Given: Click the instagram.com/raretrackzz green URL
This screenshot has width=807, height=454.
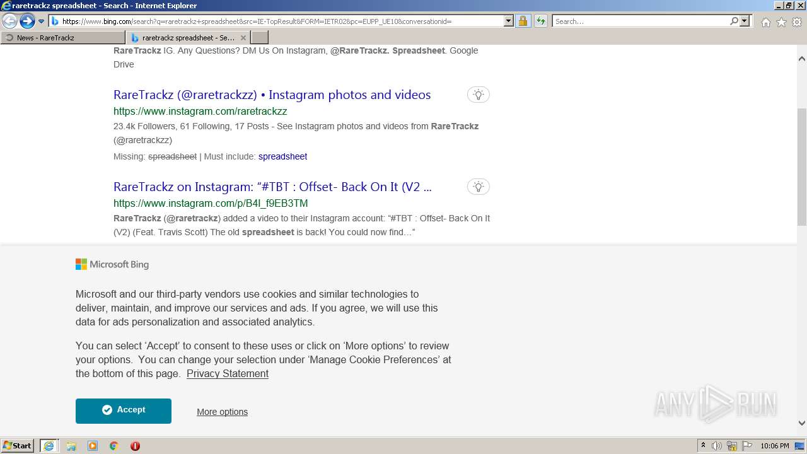Looking at the screenshot, I should 200,111.
